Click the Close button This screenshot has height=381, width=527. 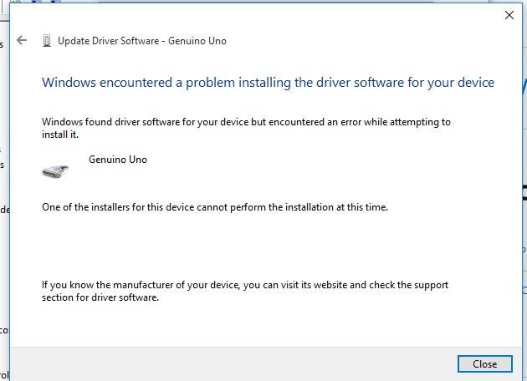click(484, 364)
